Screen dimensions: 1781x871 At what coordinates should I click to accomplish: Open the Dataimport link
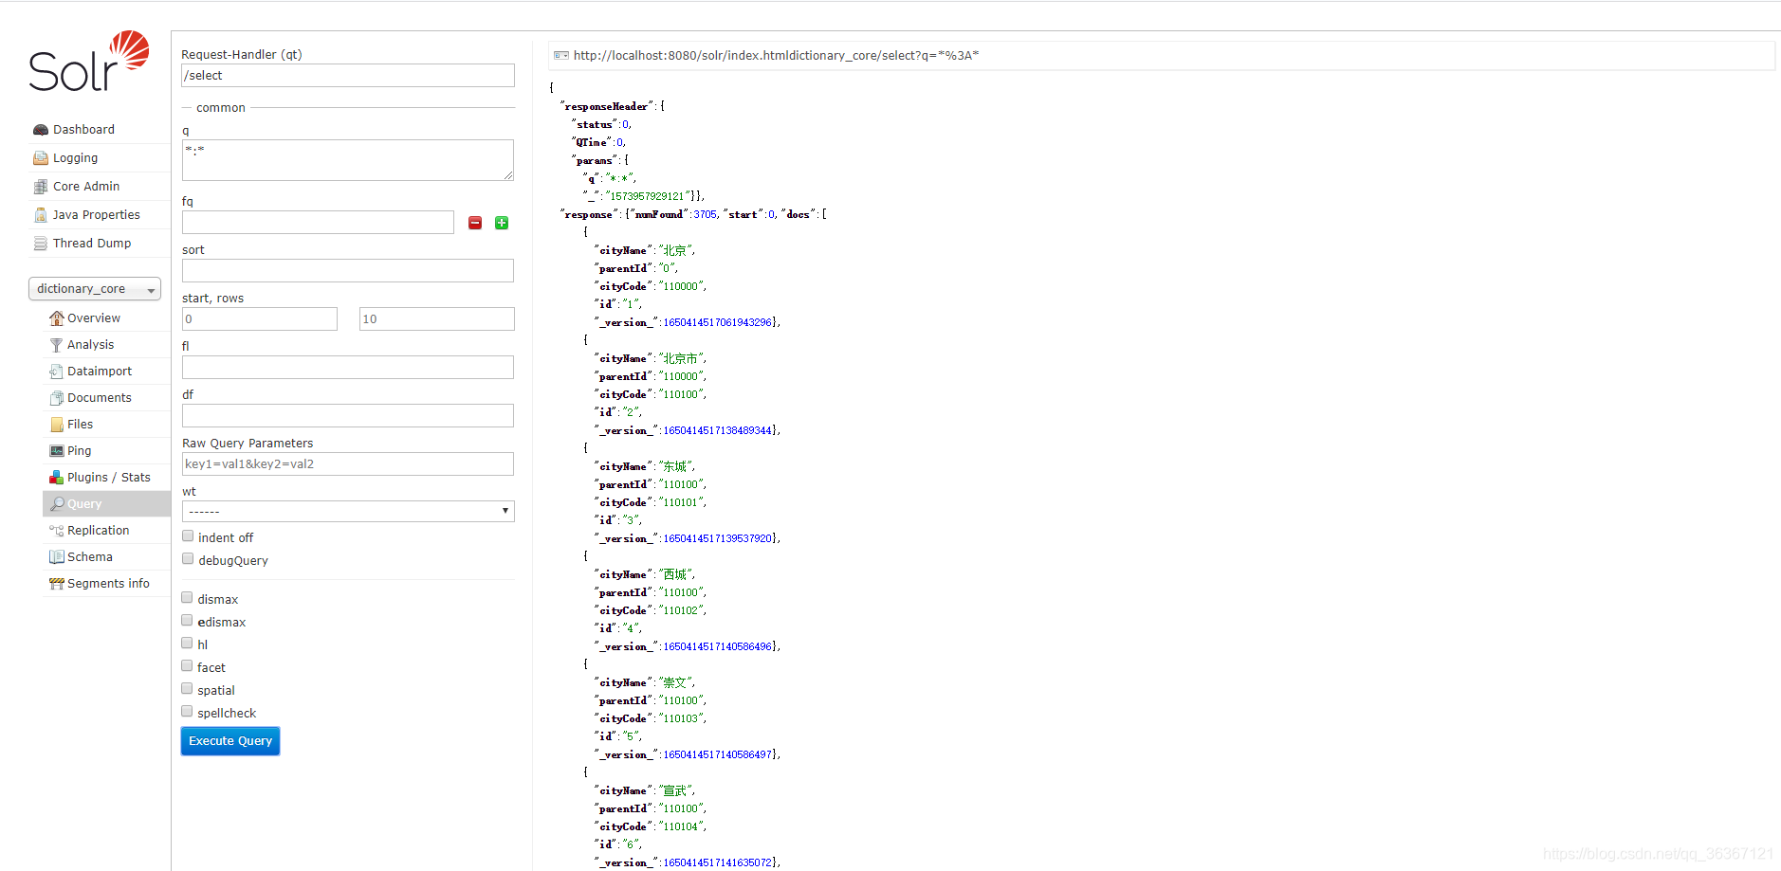tap(100, 372)
